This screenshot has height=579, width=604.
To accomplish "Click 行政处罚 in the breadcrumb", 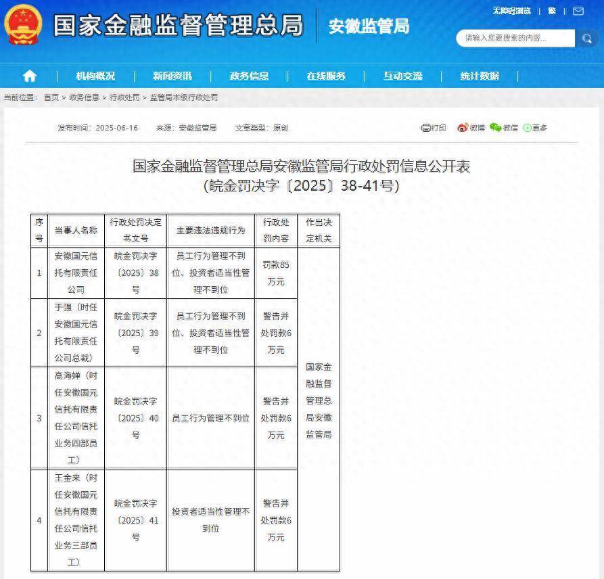I will coord(124,97).
